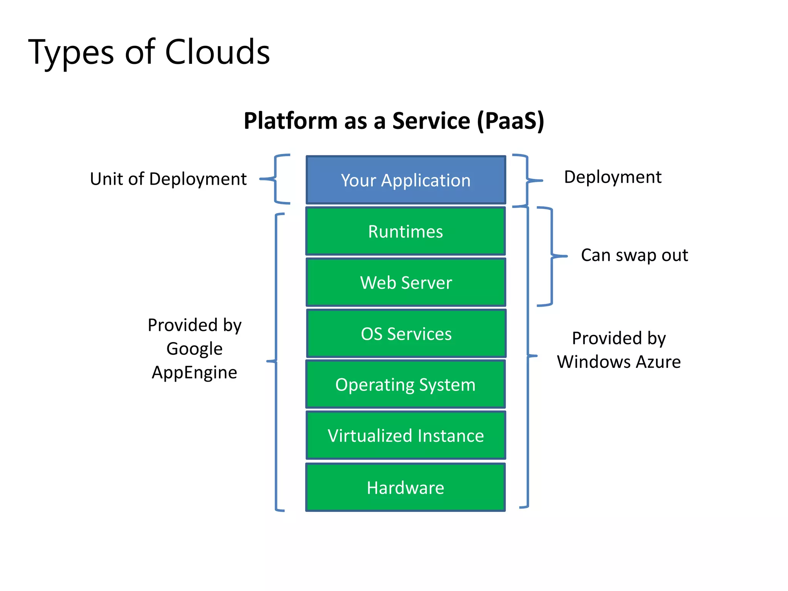The height and width of the screenshot is (591, 788).
Task: Click the Unit of Deployment label
Action: pos(168,179)
